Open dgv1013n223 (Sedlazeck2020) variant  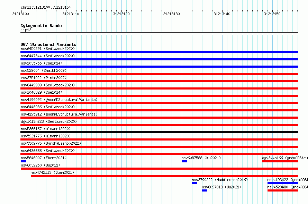(49, 121)
